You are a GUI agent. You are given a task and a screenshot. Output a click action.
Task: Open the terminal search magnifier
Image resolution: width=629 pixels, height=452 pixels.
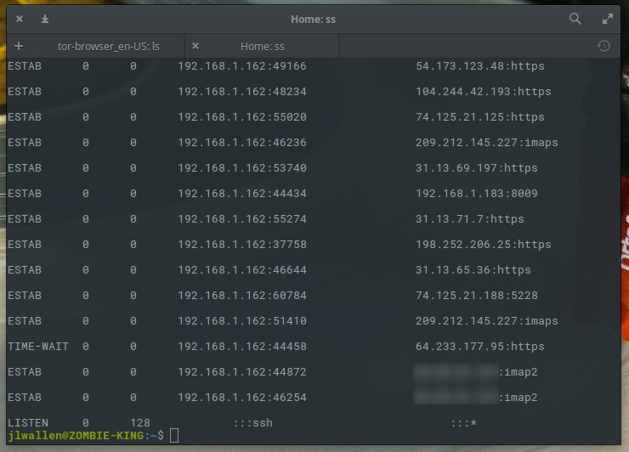[575, 19]
